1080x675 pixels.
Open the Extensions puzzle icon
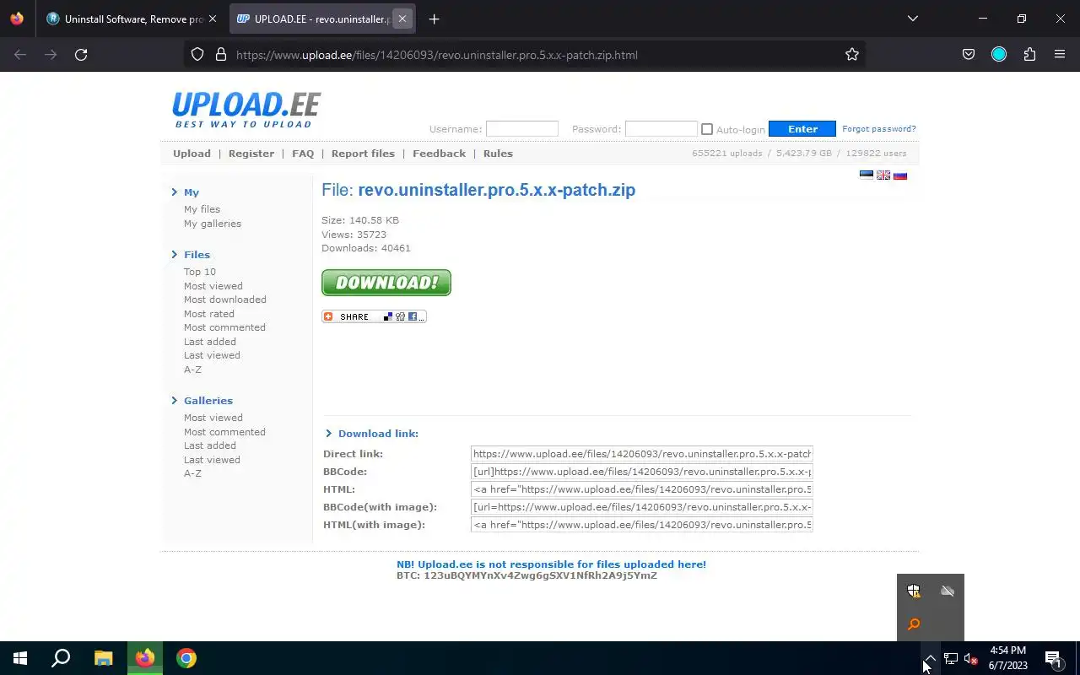tap(1029, 55)
